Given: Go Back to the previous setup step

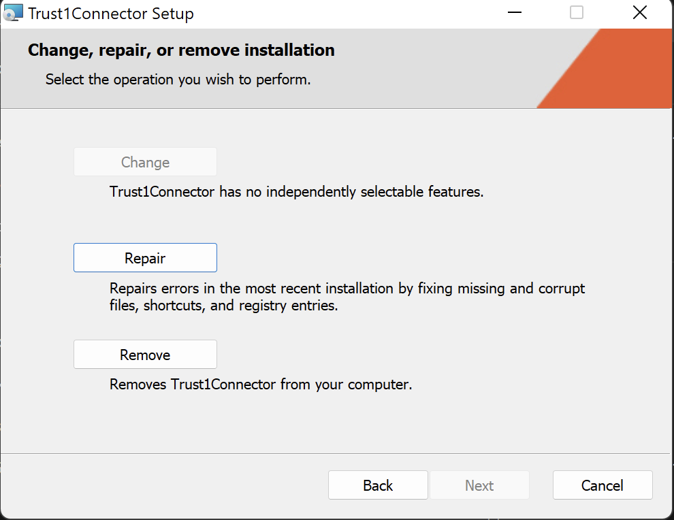Looking at the screenshot, I should coord(378,485).
